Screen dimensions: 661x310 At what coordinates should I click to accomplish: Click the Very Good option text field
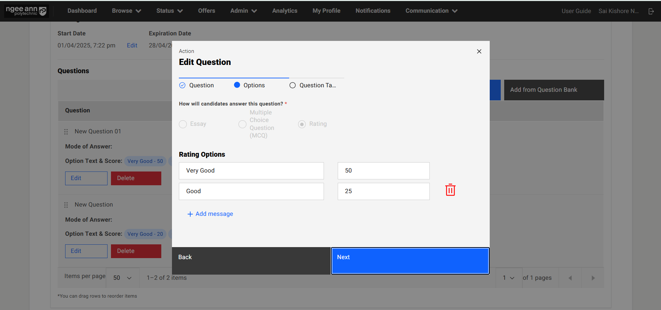[251, 171]
